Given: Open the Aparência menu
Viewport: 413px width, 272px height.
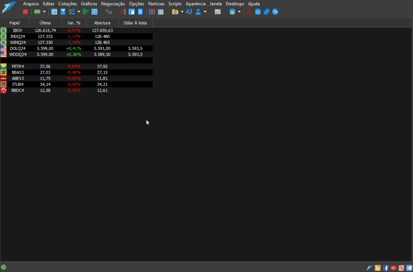Looking at the screenshot, I should [196, 4].
